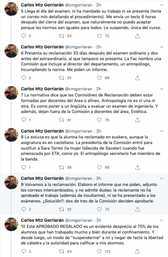Retweet tweet 6 with 32 retweets
The width and height of the screenshot is (168, 257).
(62, 78)
